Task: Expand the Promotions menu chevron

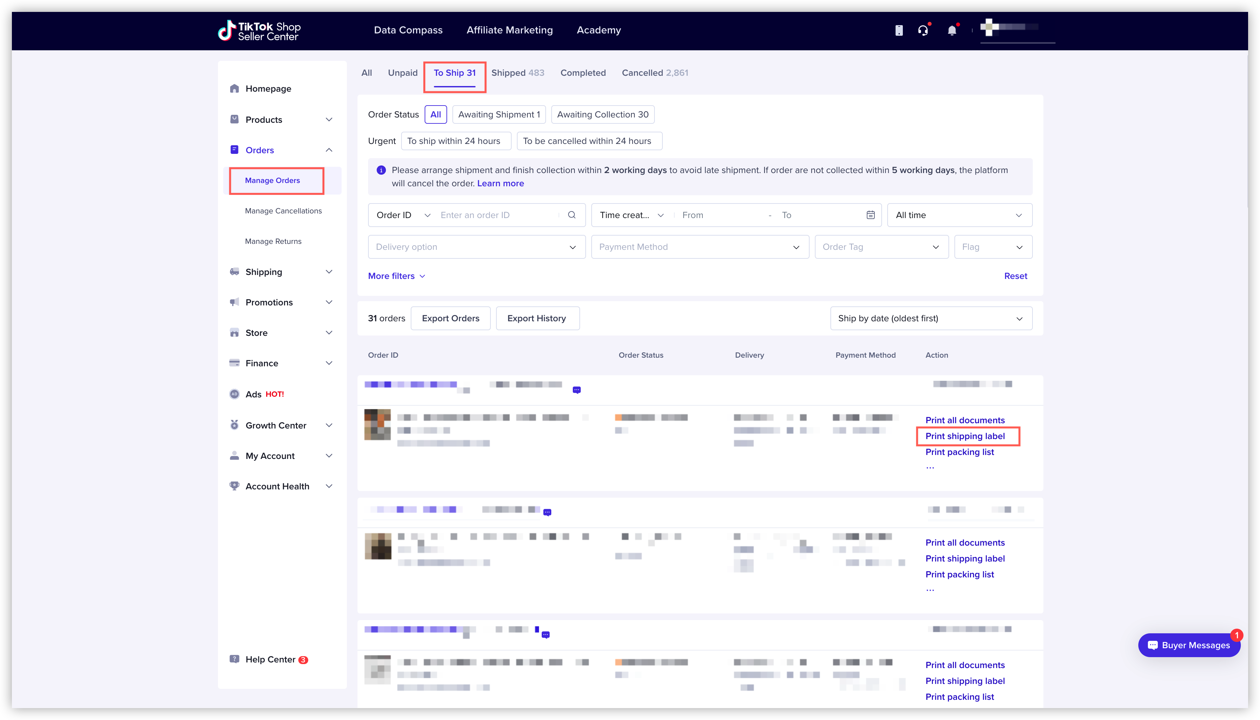Action: click(329, 302)
